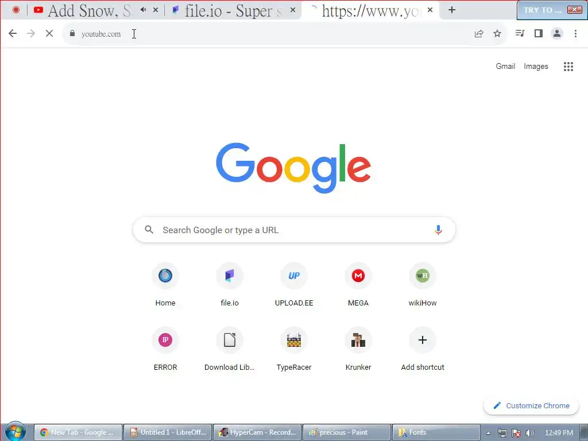The height and width of the screenshot is (441, 588).
Task: Open Chrome's three-dot menu
Action: pos(575,33)
